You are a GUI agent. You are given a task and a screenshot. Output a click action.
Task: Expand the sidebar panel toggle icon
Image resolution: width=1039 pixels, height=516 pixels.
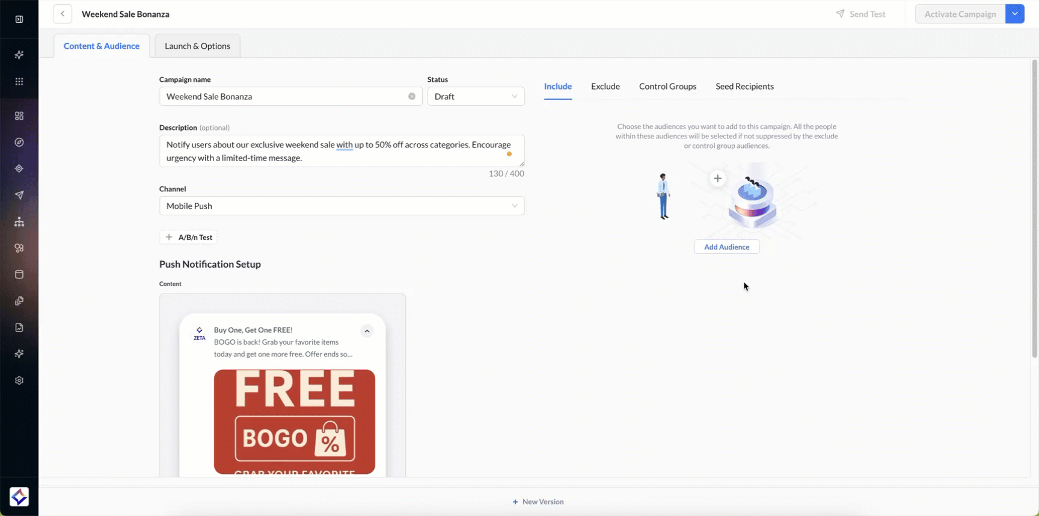[x=19, y=19]
